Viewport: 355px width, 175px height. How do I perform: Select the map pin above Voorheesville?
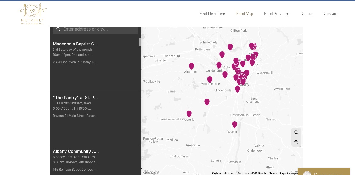point(210,80)
